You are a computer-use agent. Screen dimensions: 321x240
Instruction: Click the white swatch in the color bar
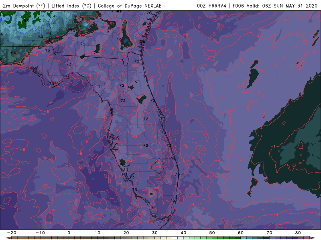click(175, 238)
